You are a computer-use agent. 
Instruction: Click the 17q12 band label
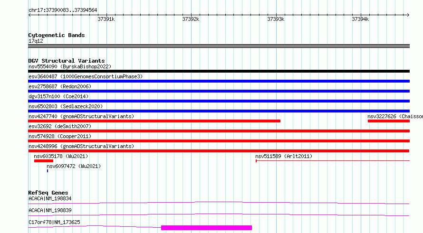tap(36, 41)
